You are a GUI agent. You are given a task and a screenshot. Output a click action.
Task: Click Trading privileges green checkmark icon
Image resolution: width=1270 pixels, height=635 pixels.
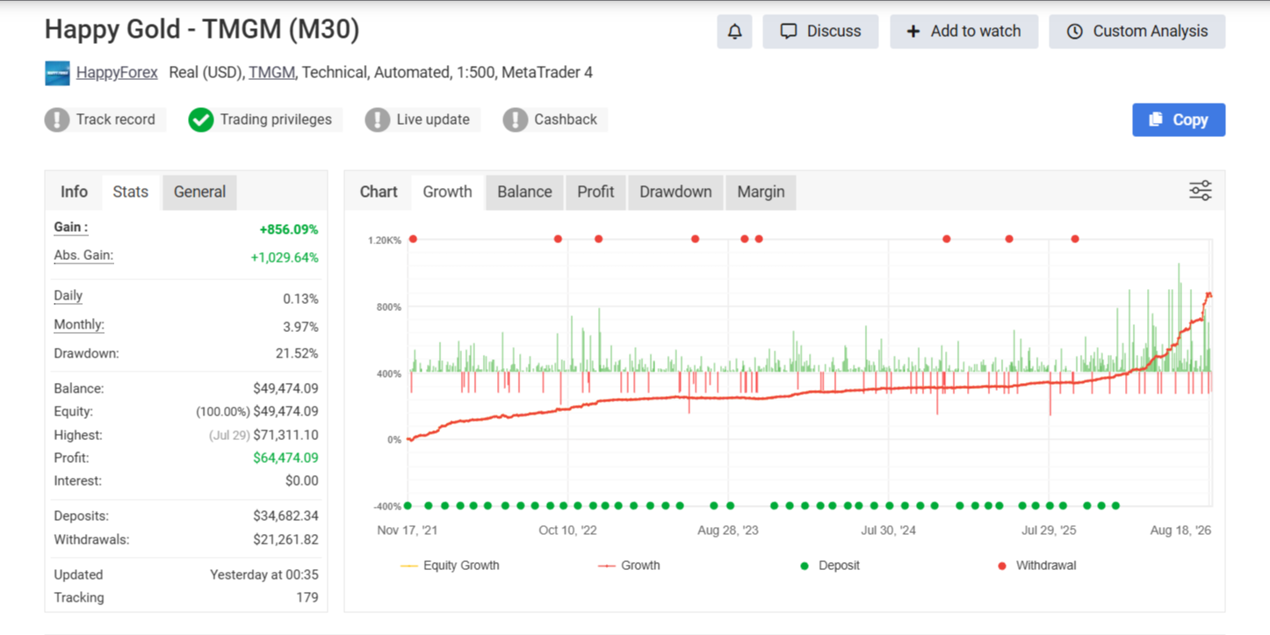point(201,119)
